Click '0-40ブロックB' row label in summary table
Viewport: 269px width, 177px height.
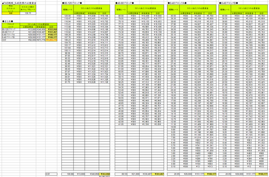coord(11,37)
